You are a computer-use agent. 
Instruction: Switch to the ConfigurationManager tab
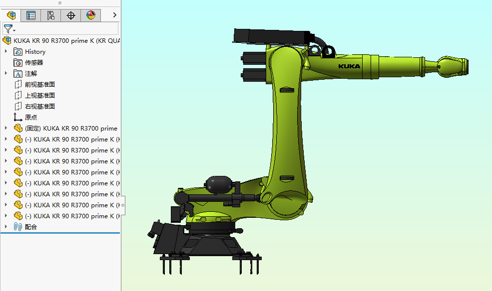50,15
